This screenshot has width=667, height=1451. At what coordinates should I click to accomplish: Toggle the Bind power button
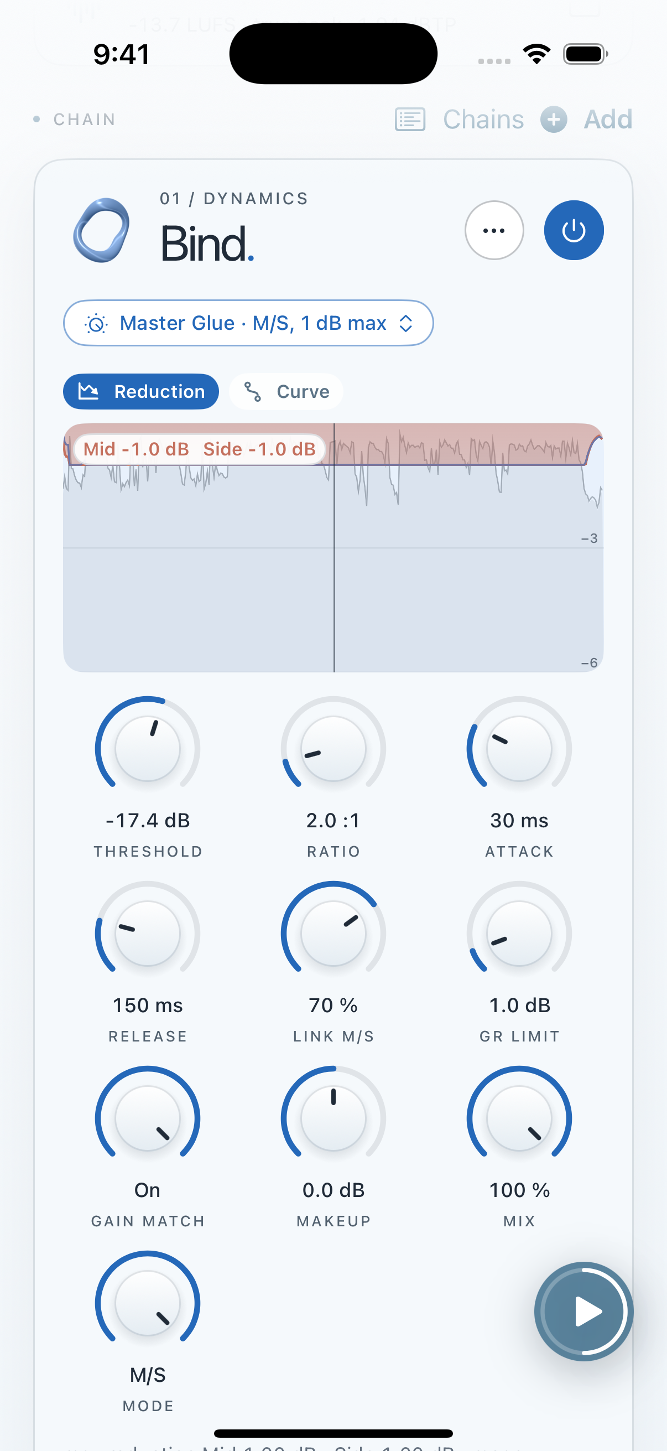pos(574,230)
